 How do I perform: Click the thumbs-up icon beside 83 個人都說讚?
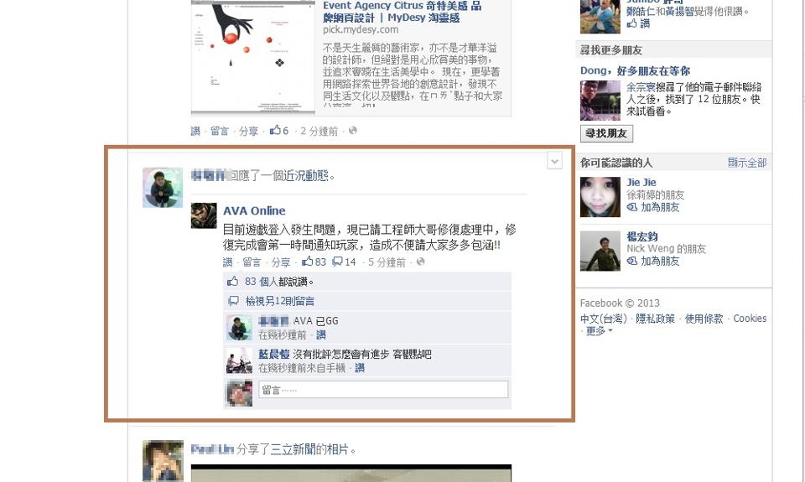233,282
